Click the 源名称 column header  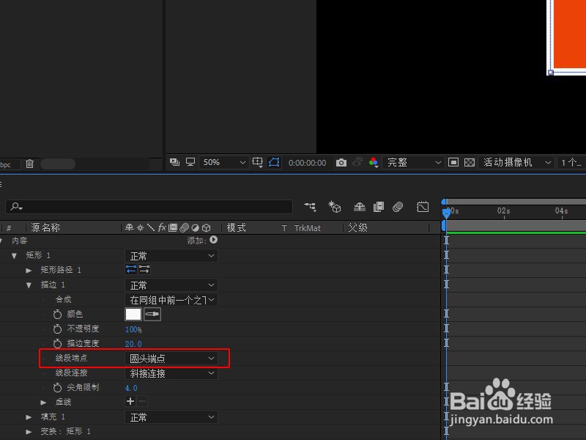click(45, 227)
